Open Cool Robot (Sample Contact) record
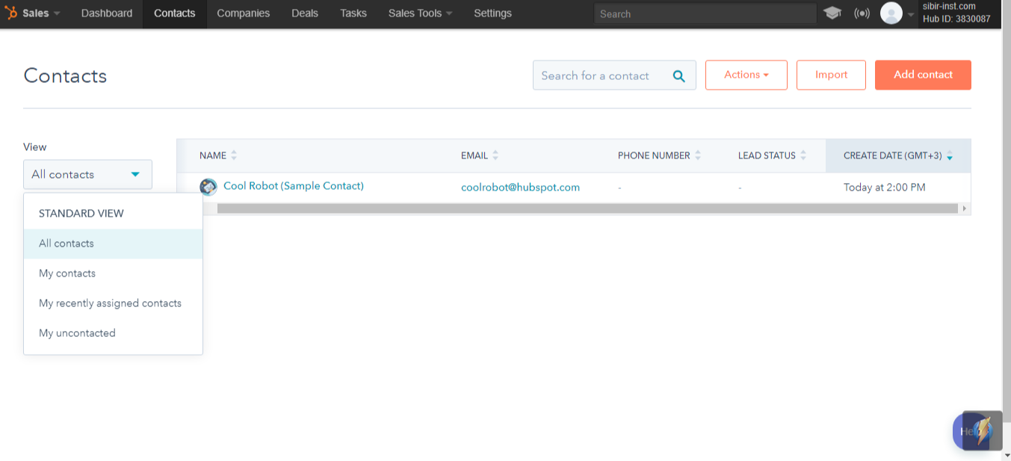1011x461 pixels. (x=293, y=186)
